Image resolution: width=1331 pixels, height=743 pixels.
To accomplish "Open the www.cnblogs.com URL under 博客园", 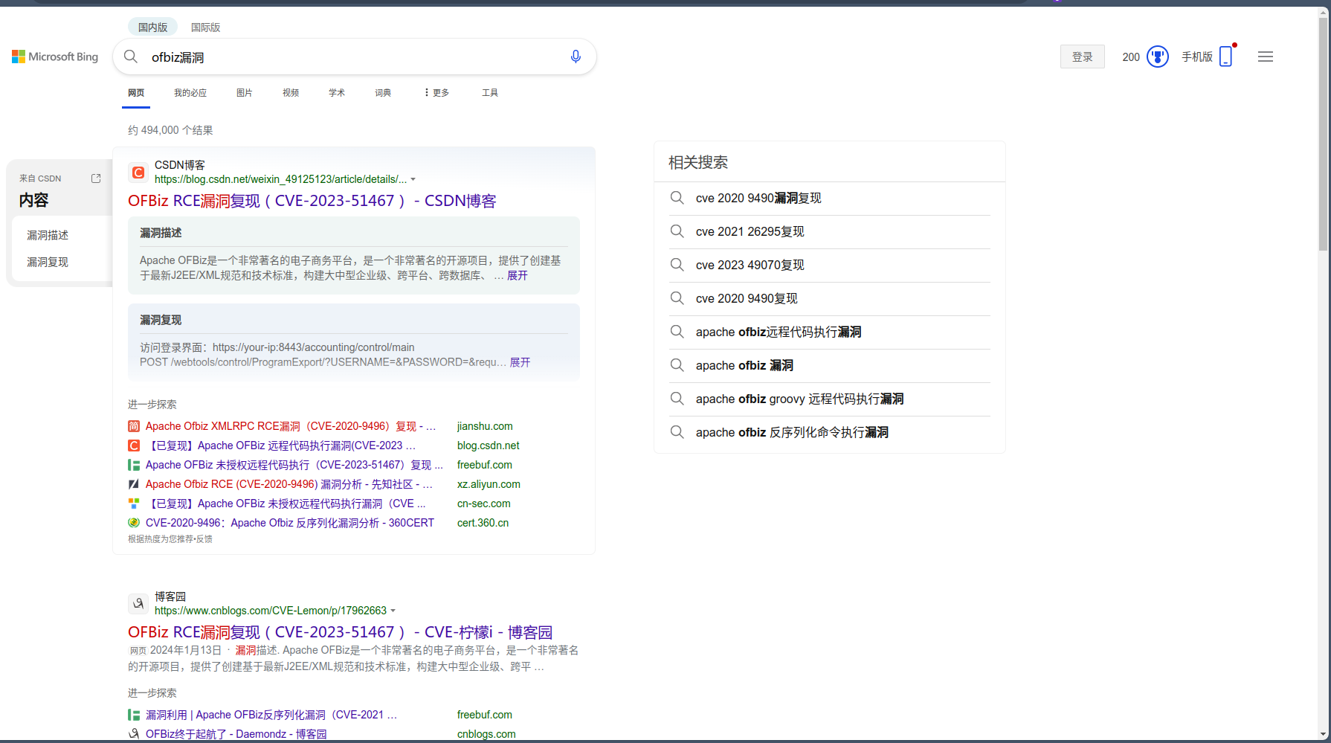I will coord(271,611).
